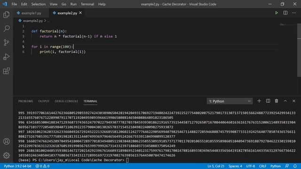Open the Terminal menu
The height and width of the screenshot is (169, 301).
coord(87,4)
